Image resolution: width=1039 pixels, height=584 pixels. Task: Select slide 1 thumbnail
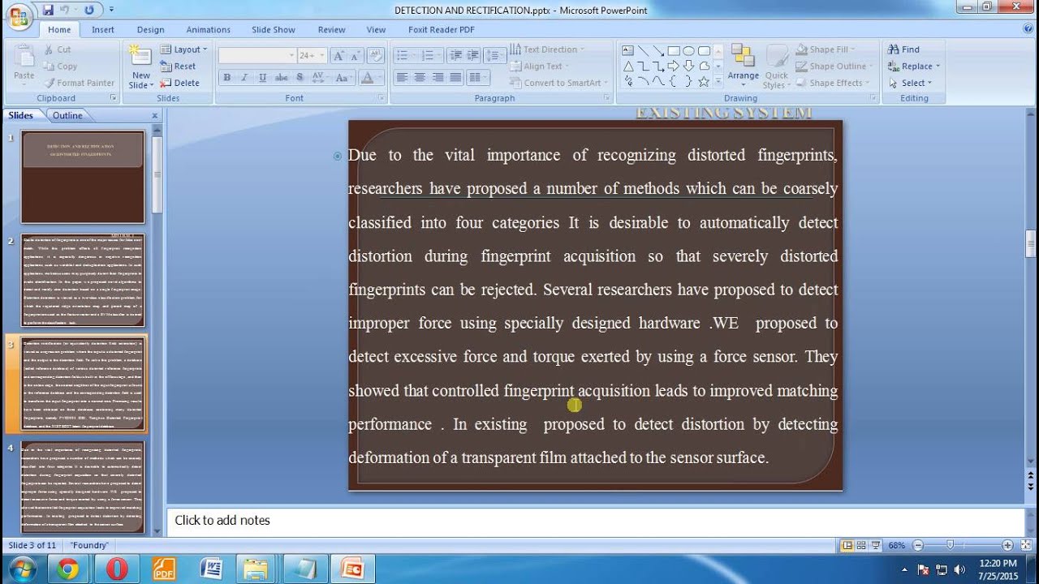83,176
